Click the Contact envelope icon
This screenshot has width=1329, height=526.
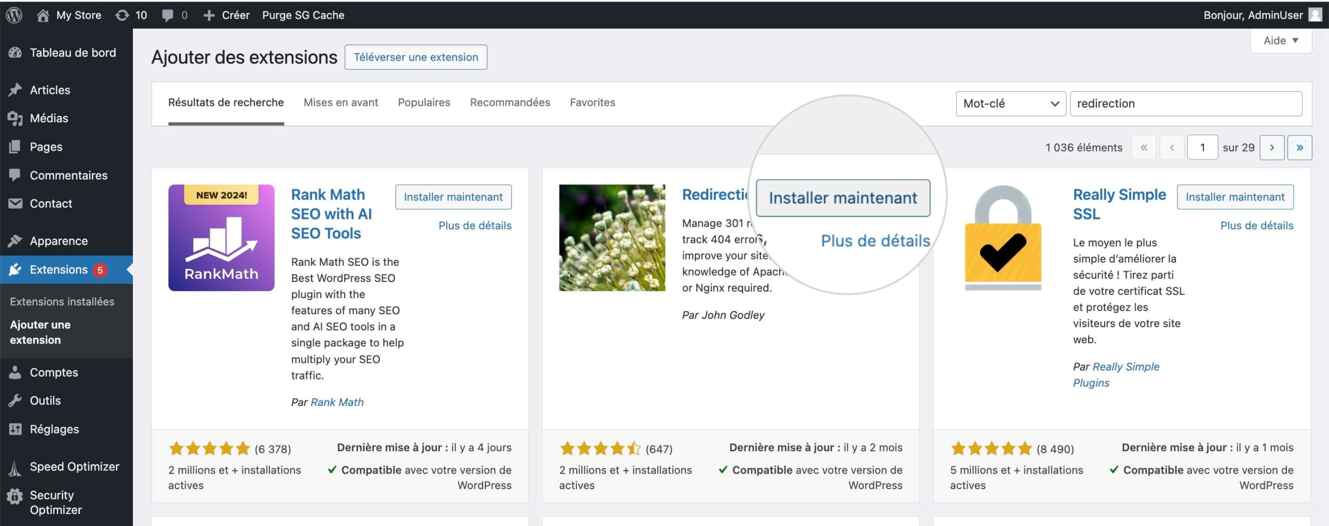pyautogui.click(x=15, y=204)
